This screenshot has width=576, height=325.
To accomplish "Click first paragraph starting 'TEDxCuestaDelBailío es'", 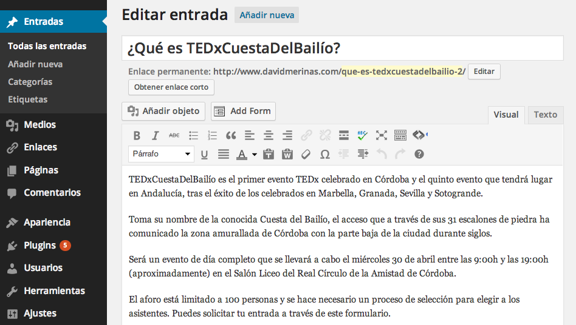I will tap(340, 187).
